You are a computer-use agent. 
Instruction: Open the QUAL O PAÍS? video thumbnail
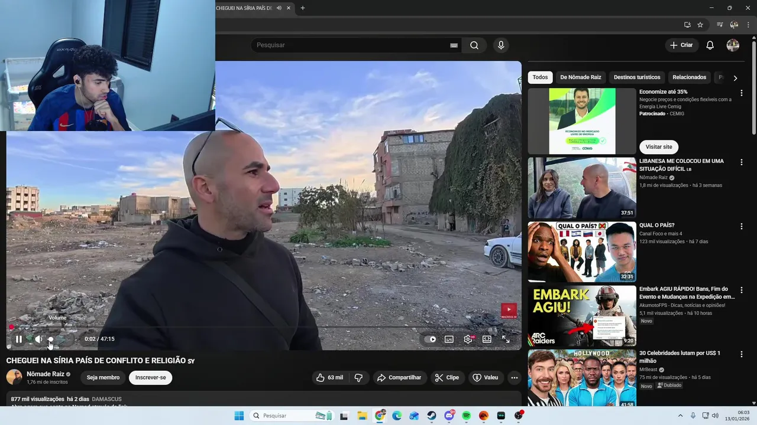(582, 252)
